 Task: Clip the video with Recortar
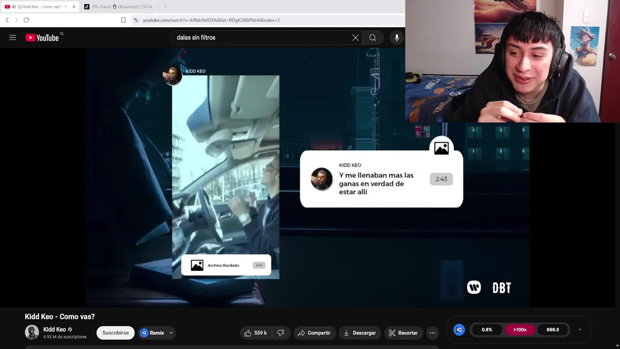point(403,333)
